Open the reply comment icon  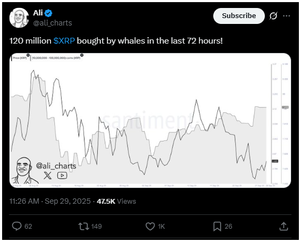tap(16, 226)
